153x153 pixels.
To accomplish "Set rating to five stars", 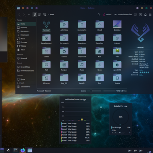I will click(x=148, y=72).
